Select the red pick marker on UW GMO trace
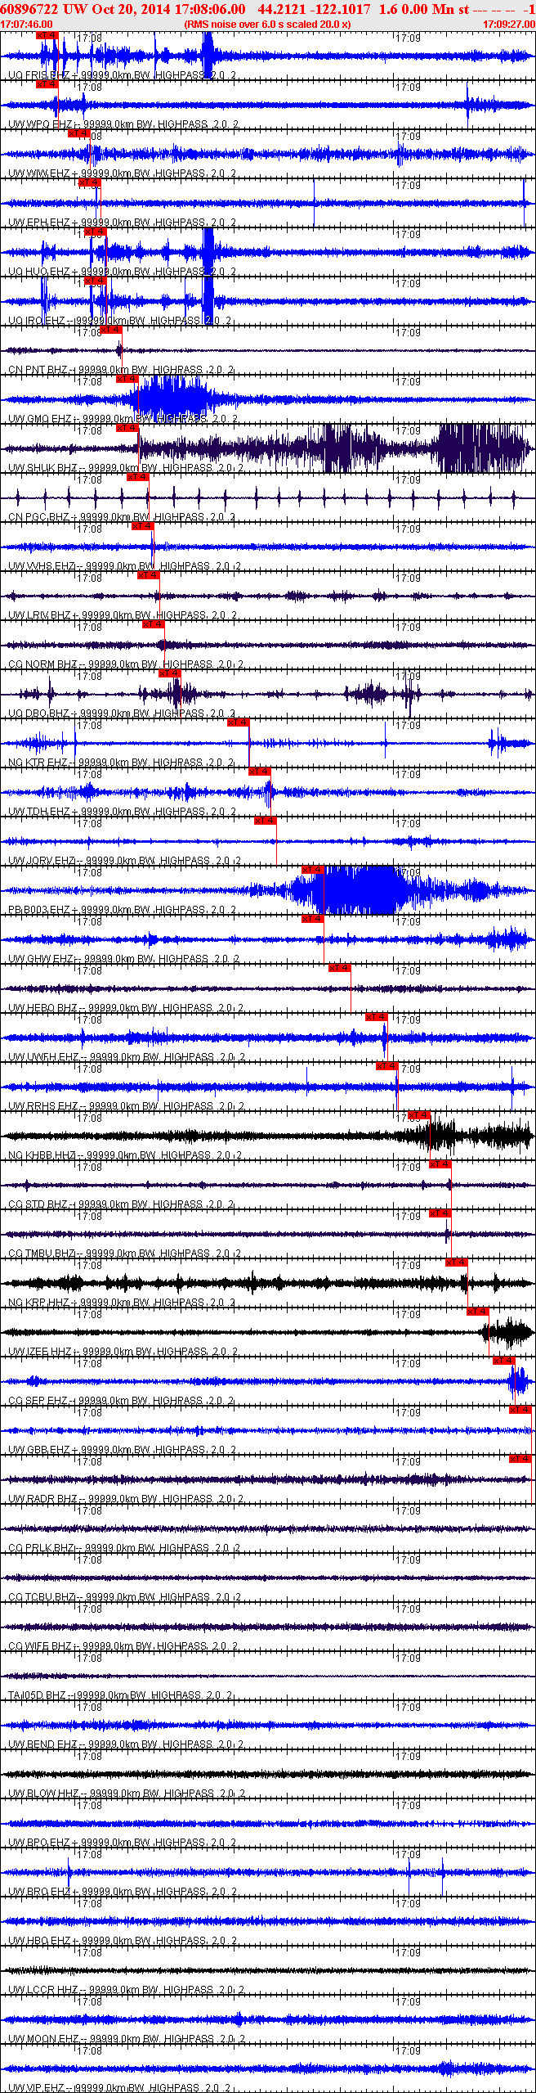 pos(127,379)
